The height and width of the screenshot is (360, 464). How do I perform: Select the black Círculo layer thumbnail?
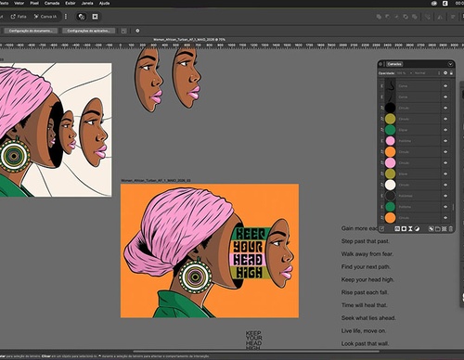[x=390, y=108]
